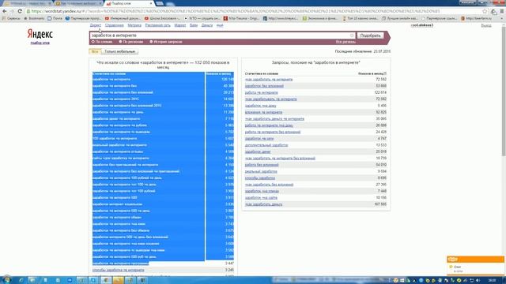Screen dimensions: 506x284
Task: Open similar query 'как заработать деньги в интернете'
Action: coord(274,119)
